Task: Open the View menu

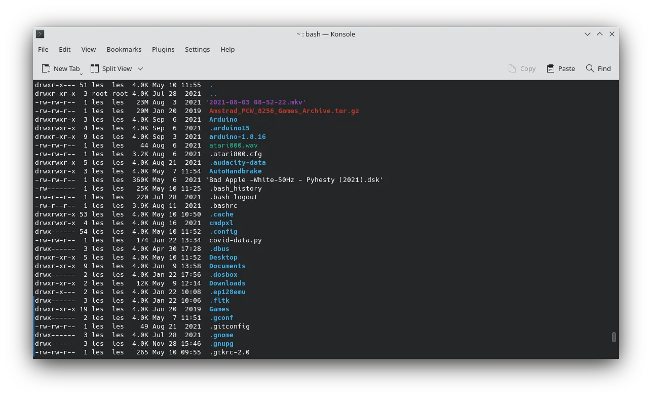Action: click(88, 49)
